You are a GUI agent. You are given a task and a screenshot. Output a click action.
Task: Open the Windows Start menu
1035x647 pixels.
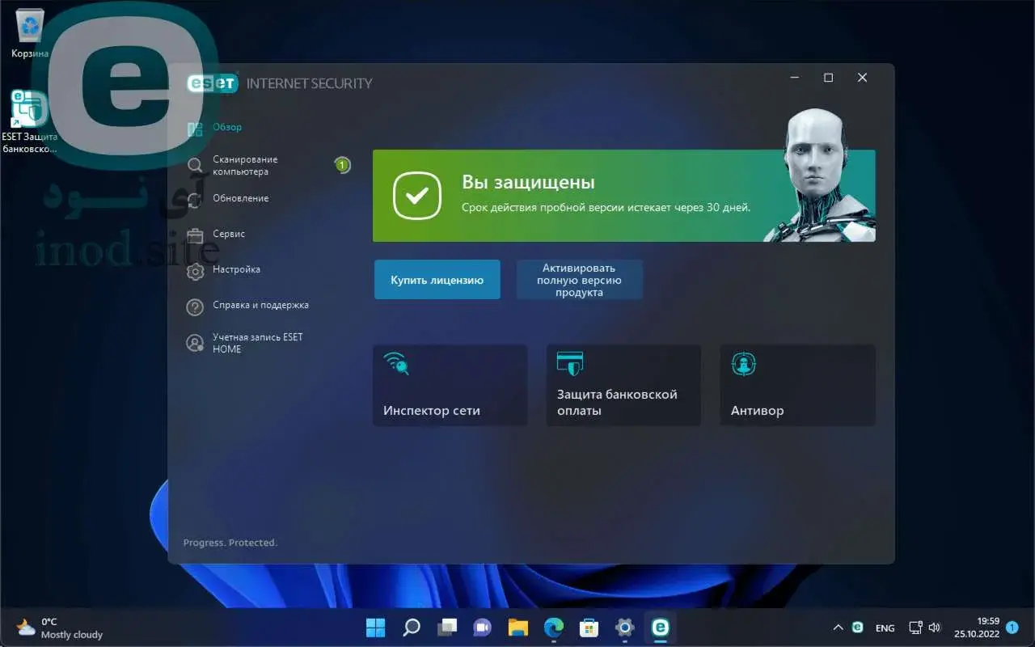pos(375,627)
